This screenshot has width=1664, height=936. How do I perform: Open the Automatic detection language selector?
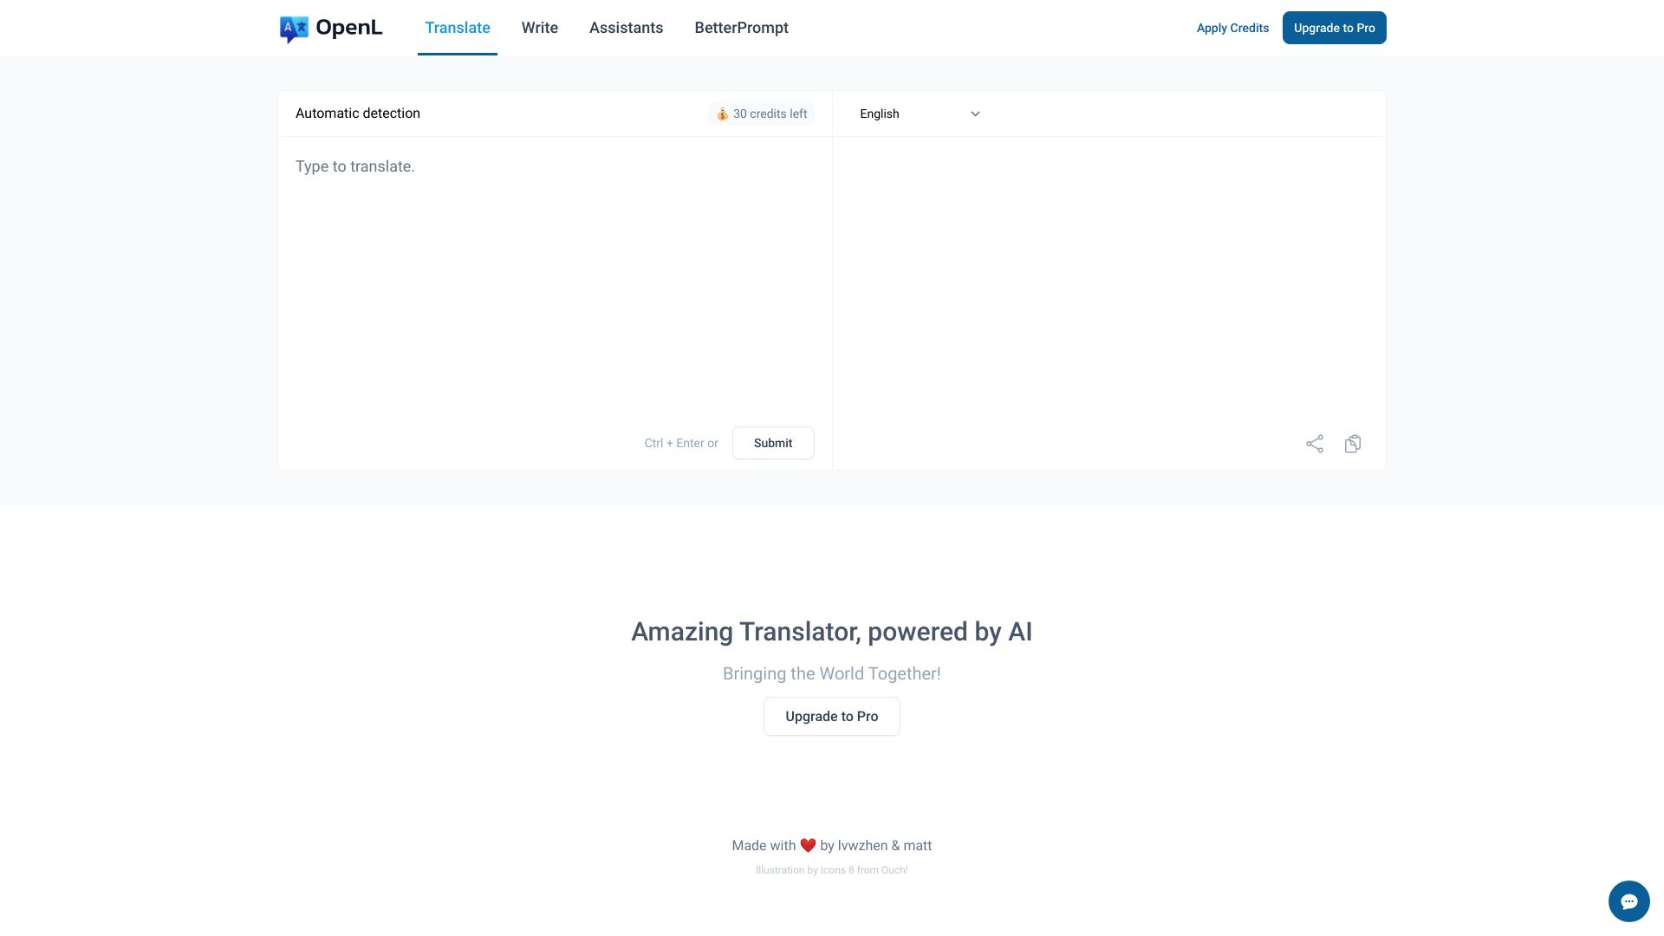coord(358,114)
